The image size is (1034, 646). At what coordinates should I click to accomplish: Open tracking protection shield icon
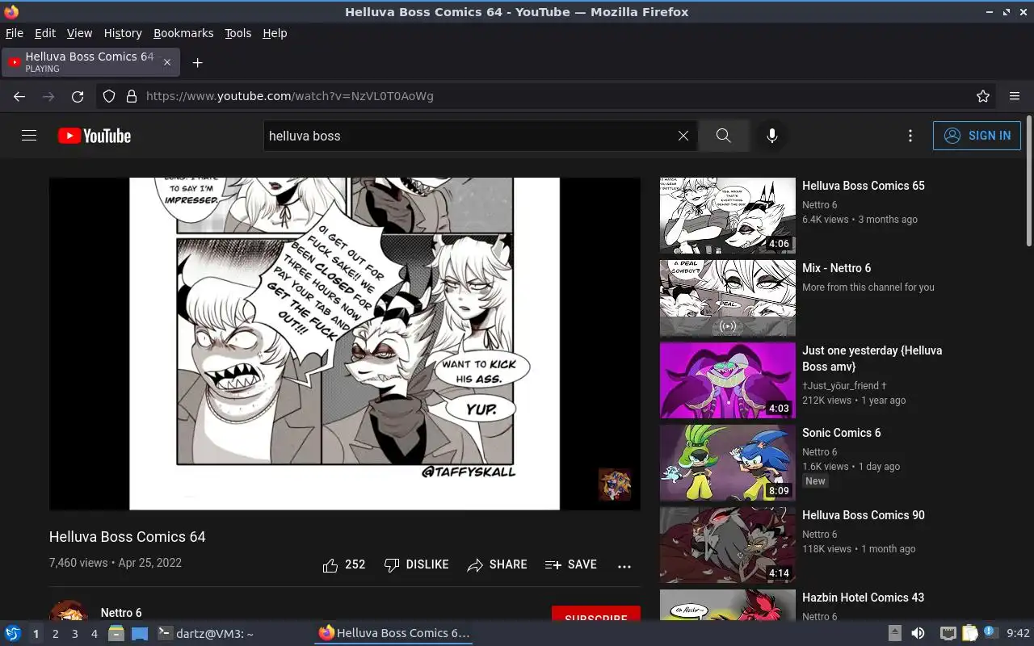[x=109, y=96]
